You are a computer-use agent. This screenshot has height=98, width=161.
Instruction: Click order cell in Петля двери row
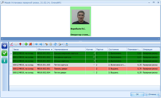pyautogui.click(x=24, y=73)
